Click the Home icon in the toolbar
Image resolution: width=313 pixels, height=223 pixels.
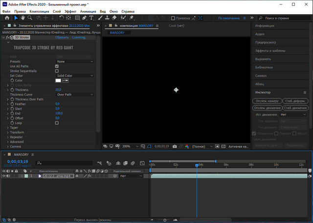pyautogui.click(x=6, y=18)
